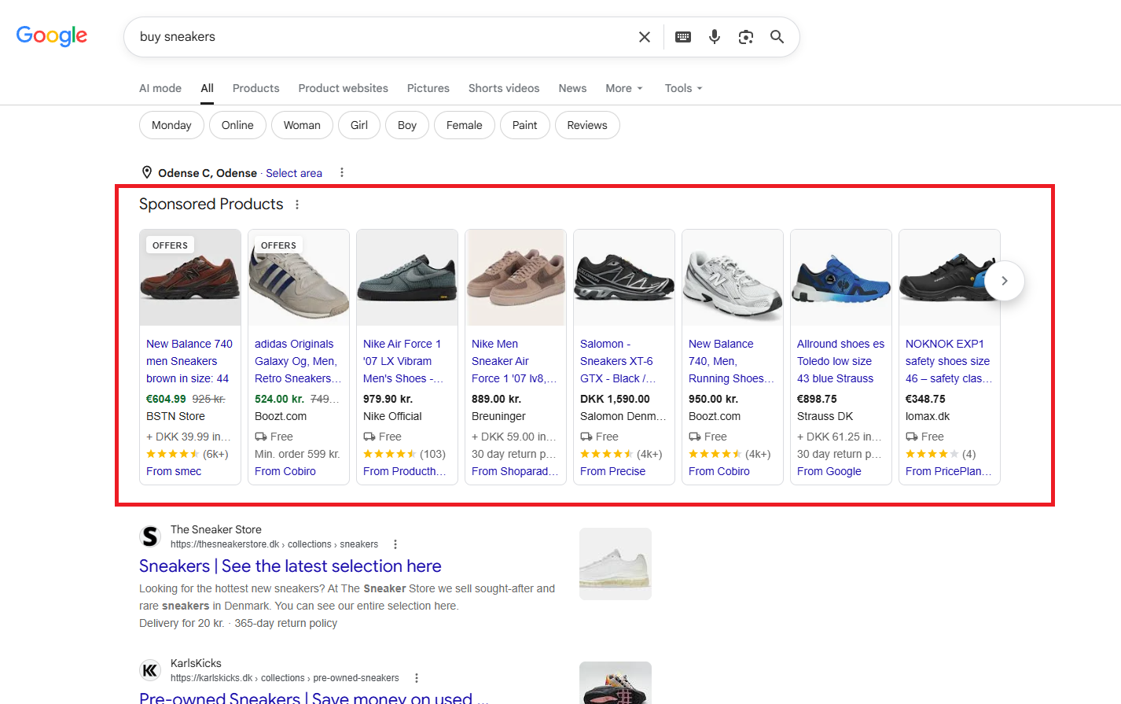This screenshot has height=704, width=1121.
Task: Select the All tab
Action: pos(207,88)
